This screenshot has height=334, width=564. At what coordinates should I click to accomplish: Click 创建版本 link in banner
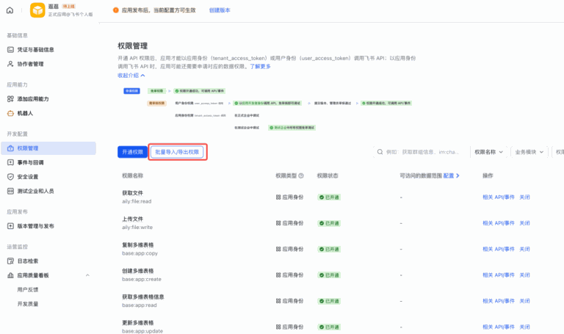point(220,10)
